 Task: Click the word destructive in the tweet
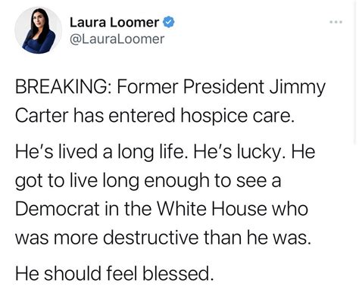[x=151, y=238]
